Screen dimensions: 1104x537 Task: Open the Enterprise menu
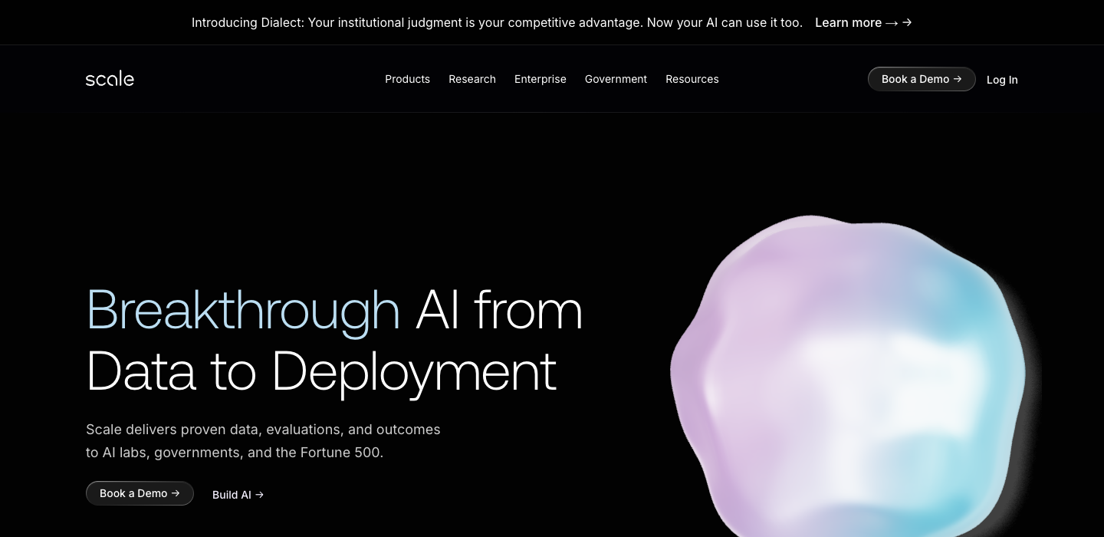(540, 79)
